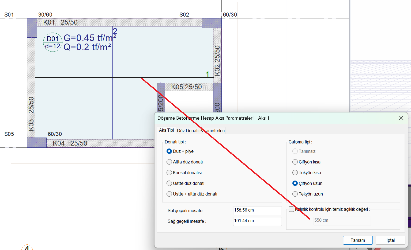Choose Tekyön uzun working type
This screenshot has height=250, width=411.
(295, 194)
